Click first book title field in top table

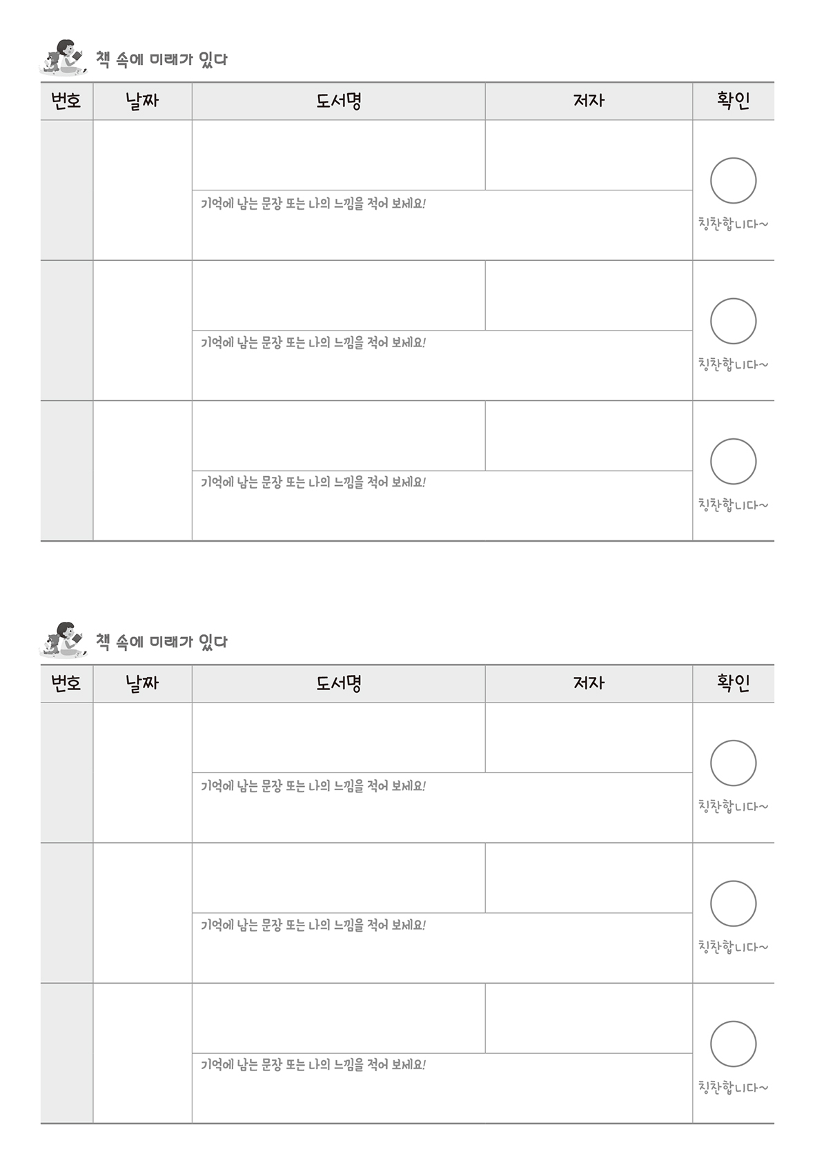339,155
